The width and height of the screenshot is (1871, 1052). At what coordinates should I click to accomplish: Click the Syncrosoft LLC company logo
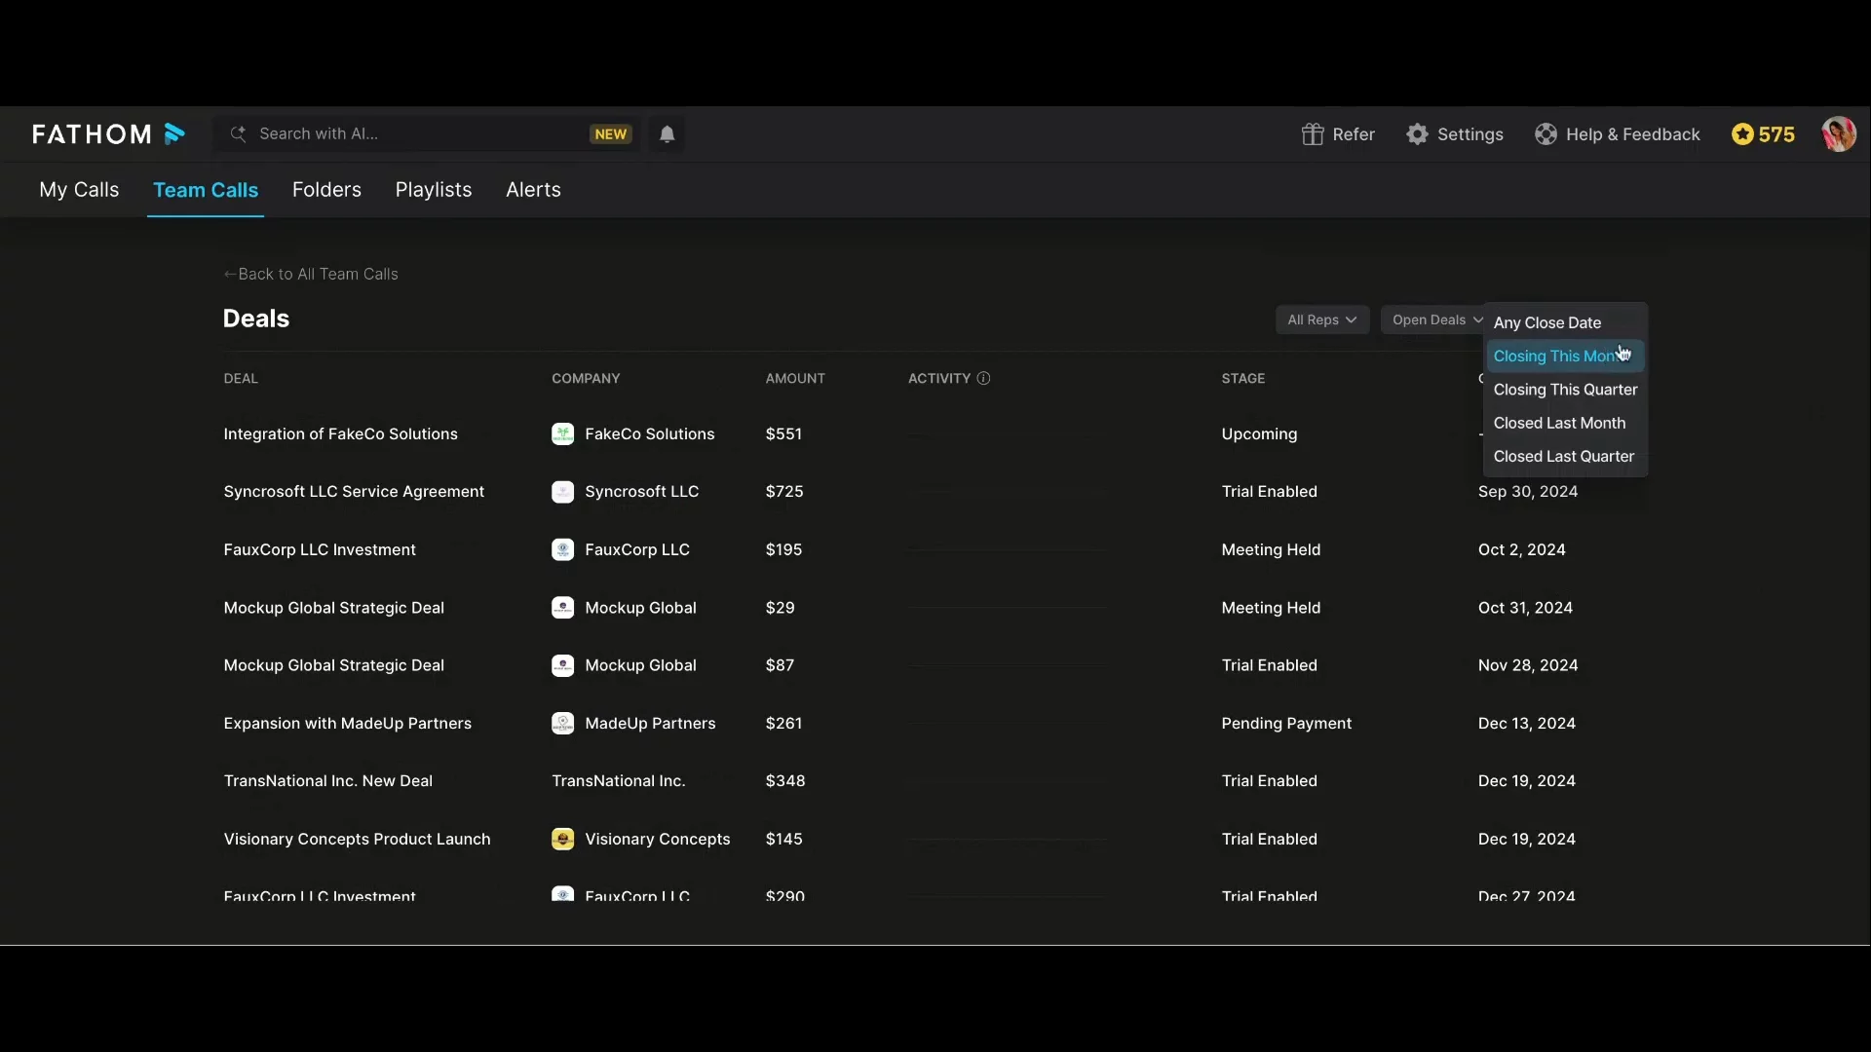tap(562, 492)
